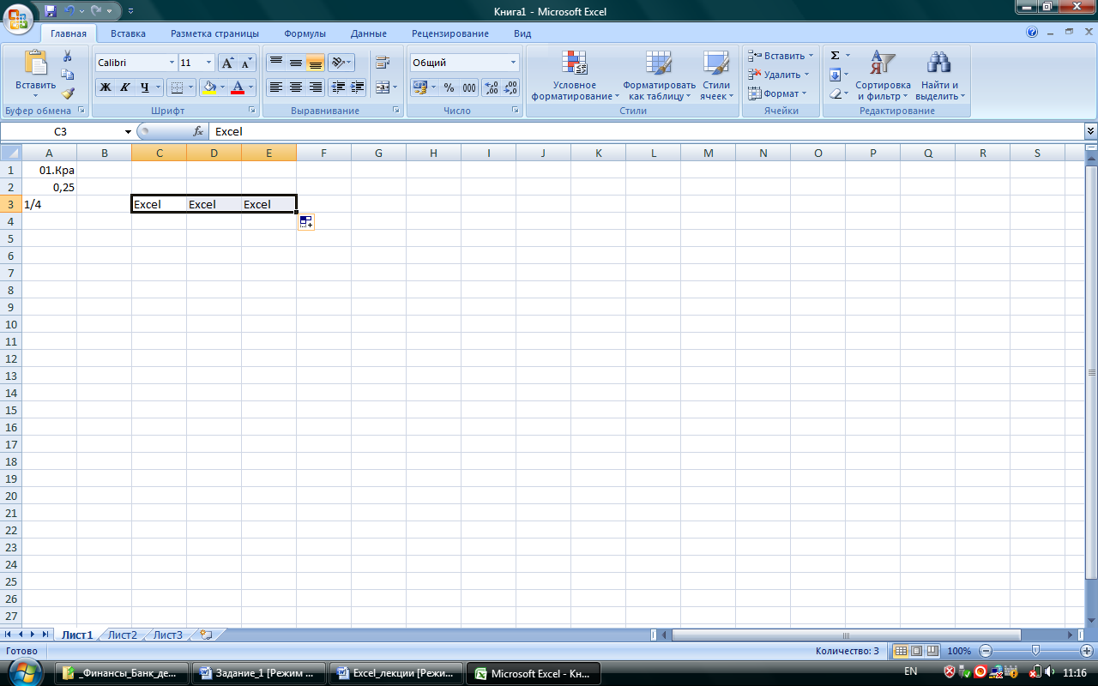Apply accounting number format
1098x686 pixels.
419,87
